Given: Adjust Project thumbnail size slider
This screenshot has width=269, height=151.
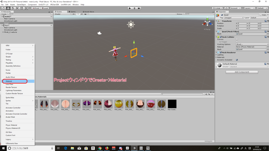Looking at the screenshot, I should click(x=208, y=141).
